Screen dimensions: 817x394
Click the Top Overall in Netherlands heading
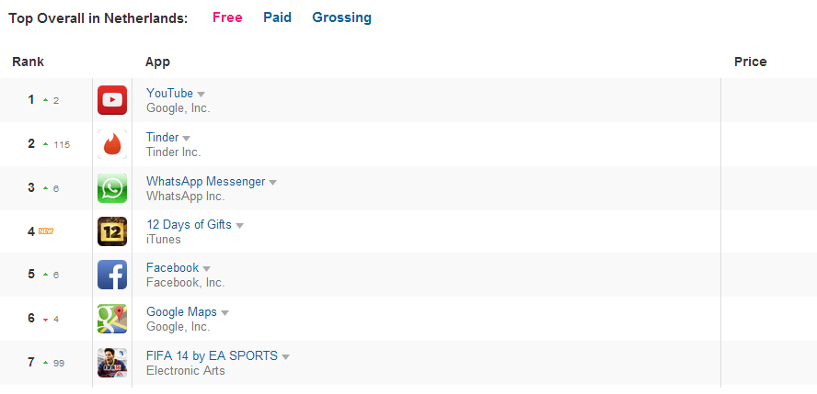(x=98, y=18)
